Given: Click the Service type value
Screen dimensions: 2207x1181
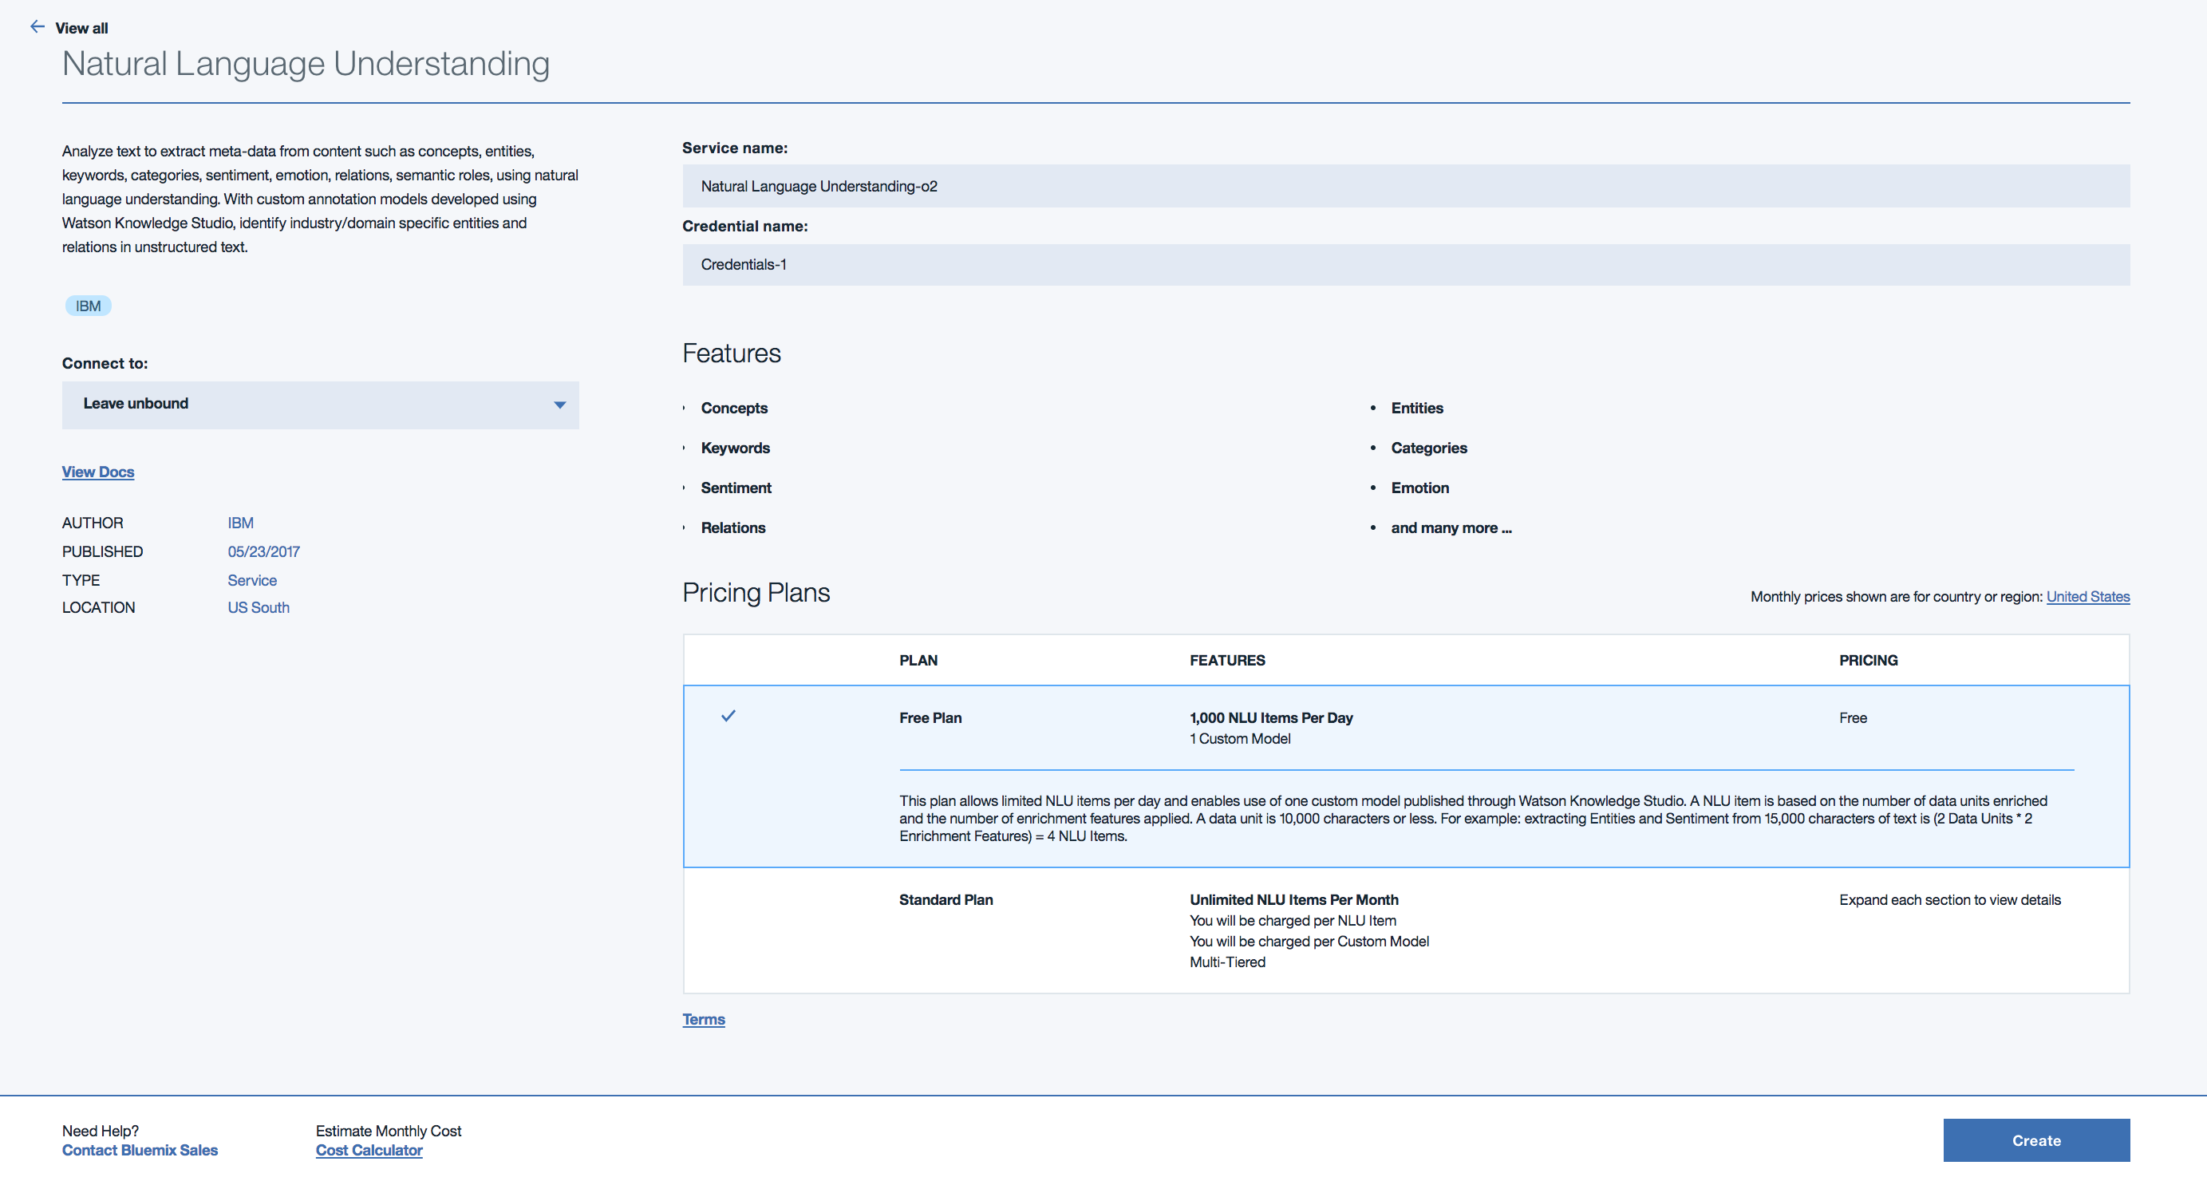Looking at the screenshot, I should (252, 580).
